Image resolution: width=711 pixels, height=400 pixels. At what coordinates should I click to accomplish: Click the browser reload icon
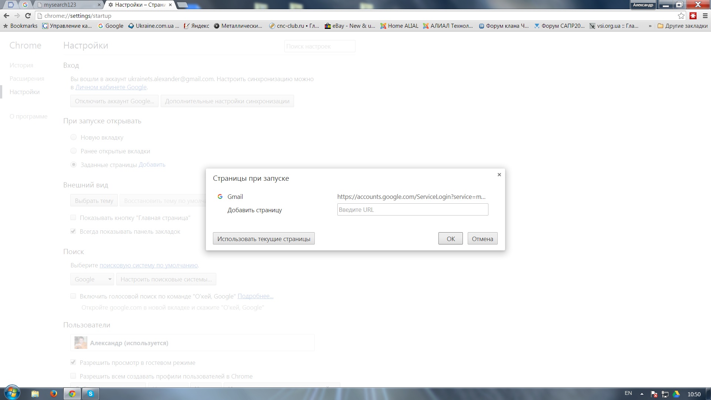[x=28, y=16]
